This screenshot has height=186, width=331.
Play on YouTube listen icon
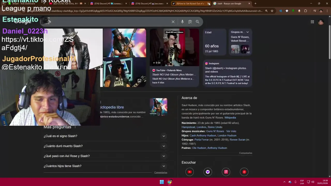190,172
